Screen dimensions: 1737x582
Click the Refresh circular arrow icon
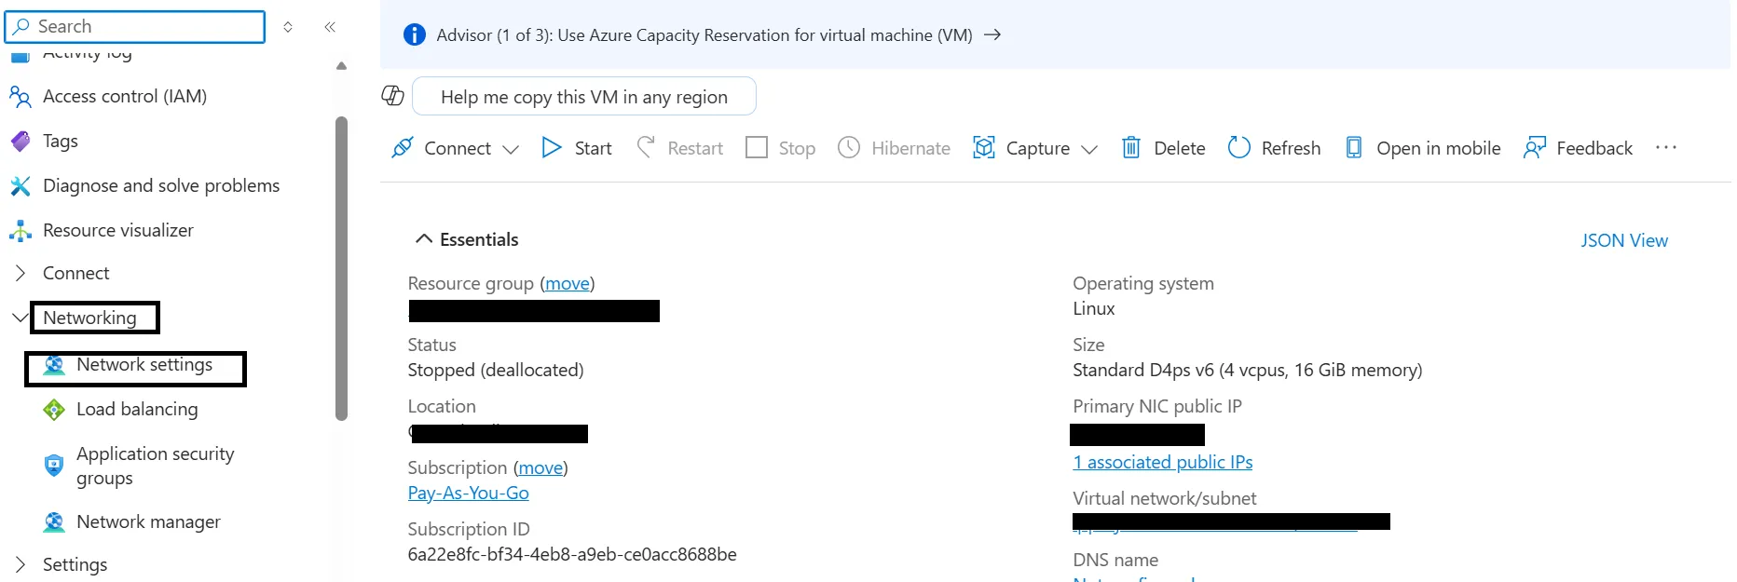pos(1239,147)
